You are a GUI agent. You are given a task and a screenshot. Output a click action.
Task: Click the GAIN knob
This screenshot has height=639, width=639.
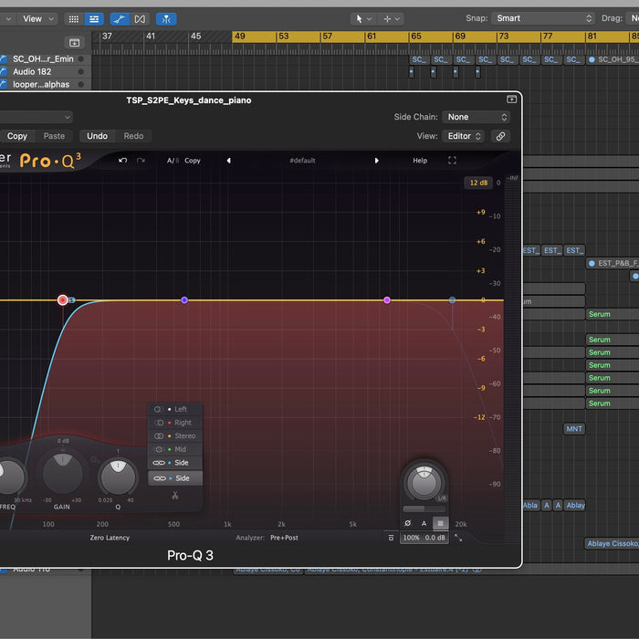coord(62,474)
